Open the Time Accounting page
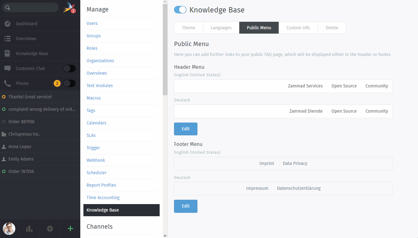 point(103,198)
